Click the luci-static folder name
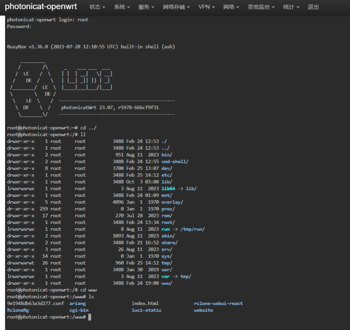The height and width of the screenshot is (330, 350). [x=147, y=310]
